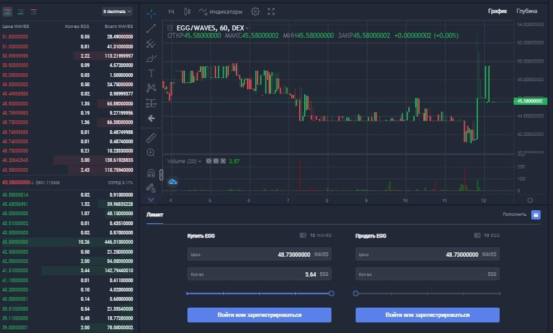The image size is (553, 333).
Task: Switch to the График chart tab
Action: pyautogui.click(x=497, y=11)
